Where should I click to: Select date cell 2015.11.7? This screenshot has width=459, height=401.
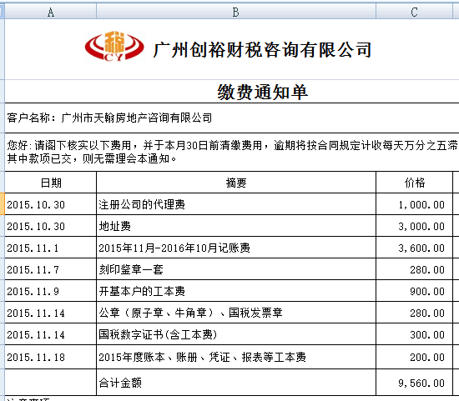[51, 269]
